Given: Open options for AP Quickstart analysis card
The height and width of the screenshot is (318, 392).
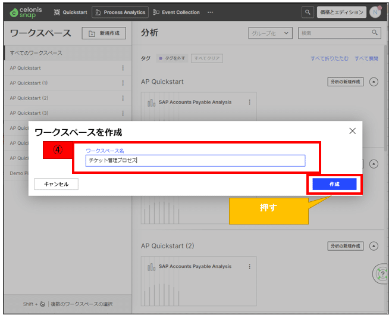Looking at the screenshot, I should pyautogui.click(x=249, y=102).
